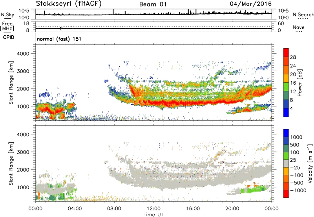The height and width of the screenshot is (217, 314).
Task: Pick the red bottom segment of the Velocity colorbar
Action: pos(286,194)
